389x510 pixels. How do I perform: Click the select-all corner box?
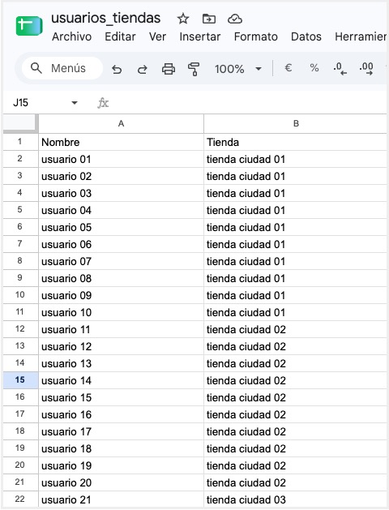20,123
